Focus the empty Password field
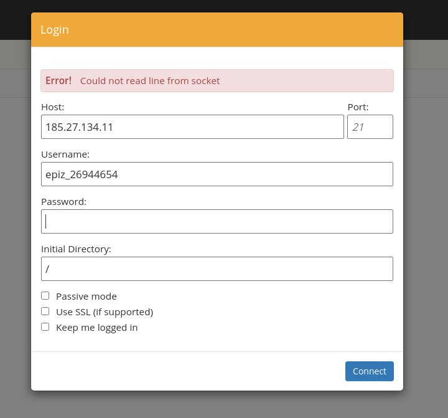 217,222
